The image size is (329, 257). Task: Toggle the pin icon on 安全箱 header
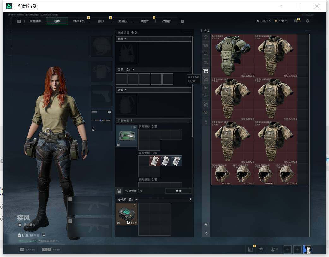[190, 200]
